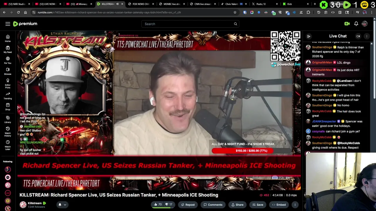Switch to the MSNBC live stream tab

(172, 4)
